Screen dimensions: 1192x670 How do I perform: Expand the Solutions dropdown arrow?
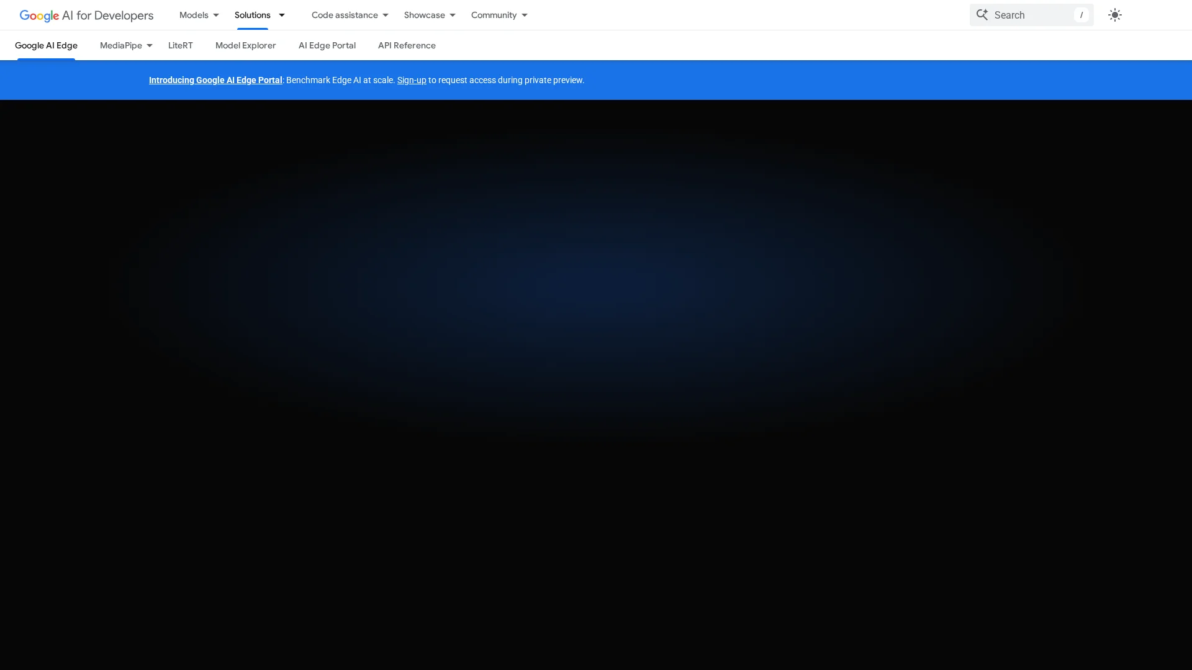pos(282,15)
